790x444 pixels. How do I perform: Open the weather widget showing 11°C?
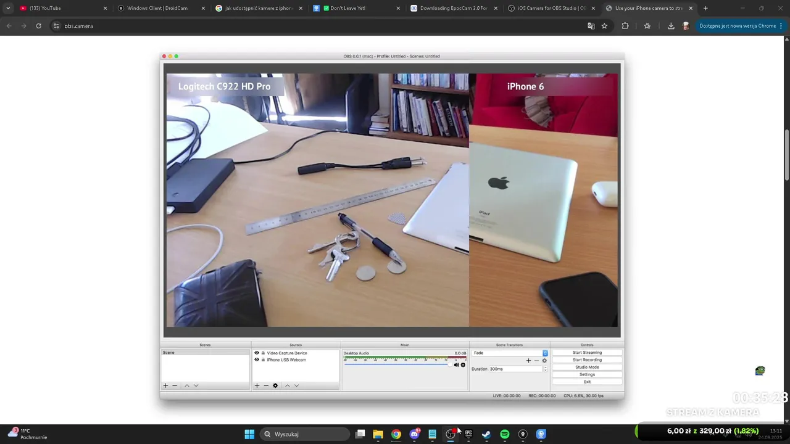click(28, 434)
